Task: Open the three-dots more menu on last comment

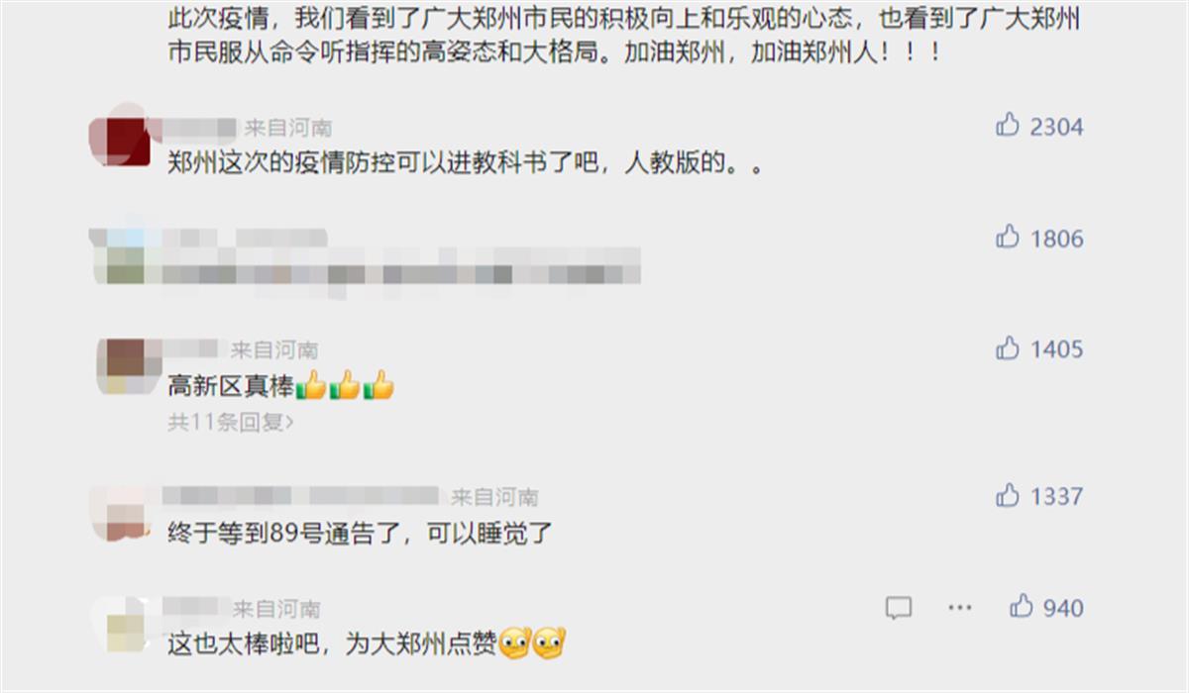Action: 959,607
